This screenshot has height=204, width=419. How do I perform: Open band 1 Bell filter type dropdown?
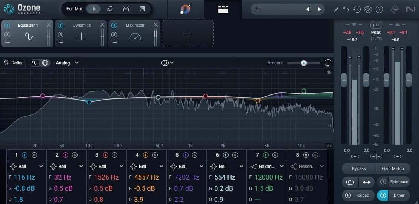pyautogui.click(x=26, y=166)
